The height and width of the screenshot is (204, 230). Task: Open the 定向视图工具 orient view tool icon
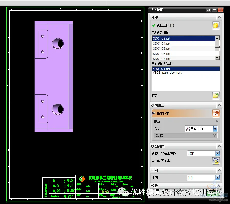pos(216,161)
